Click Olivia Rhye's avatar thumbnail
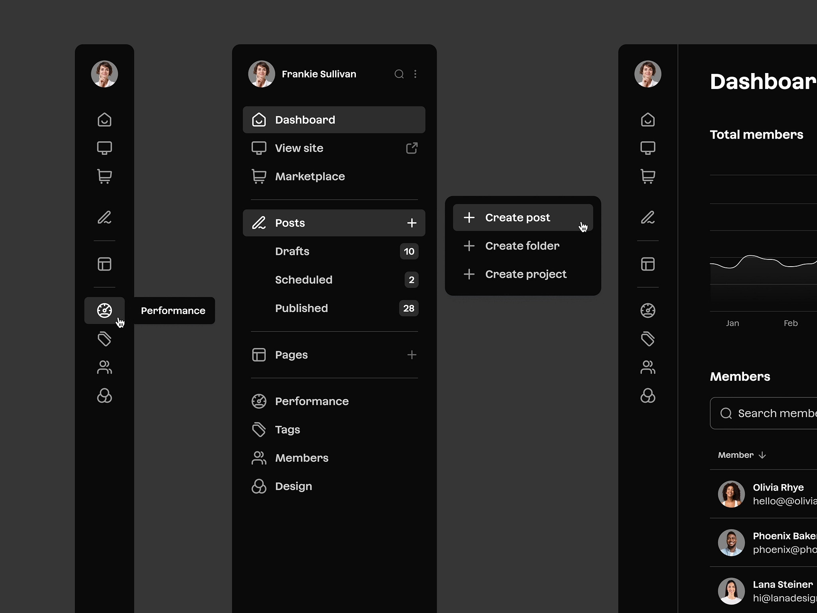The height and width of the screenshot is (613, 817). [731, 494]
